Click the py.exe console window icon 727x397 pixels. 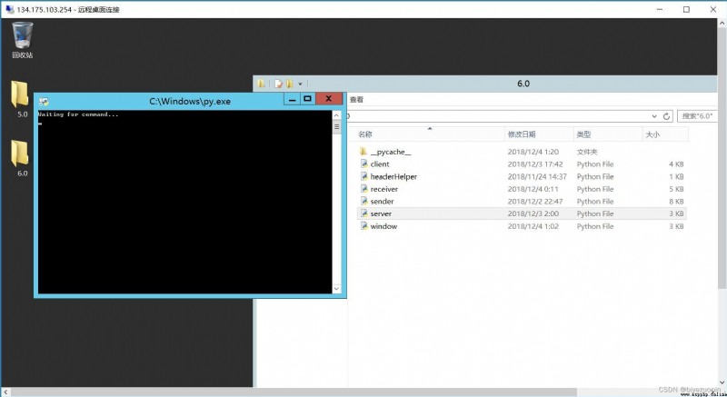(44, 101)
